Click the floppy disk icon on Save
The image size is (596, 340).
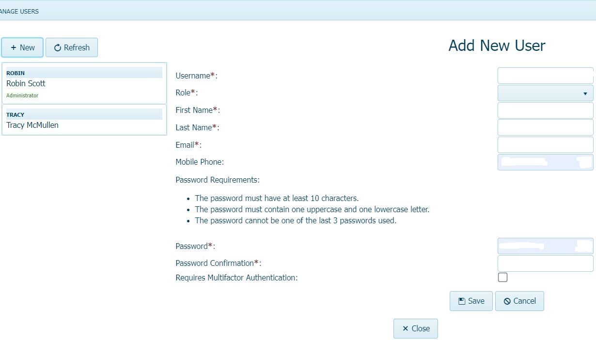pyautogui.click(x=461, y=301)
